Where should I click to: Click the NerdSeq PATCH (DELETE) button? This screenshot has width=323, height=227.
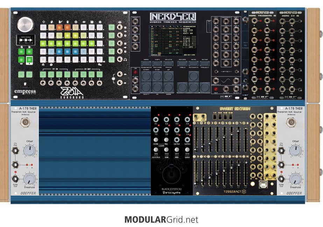point(168,63)
